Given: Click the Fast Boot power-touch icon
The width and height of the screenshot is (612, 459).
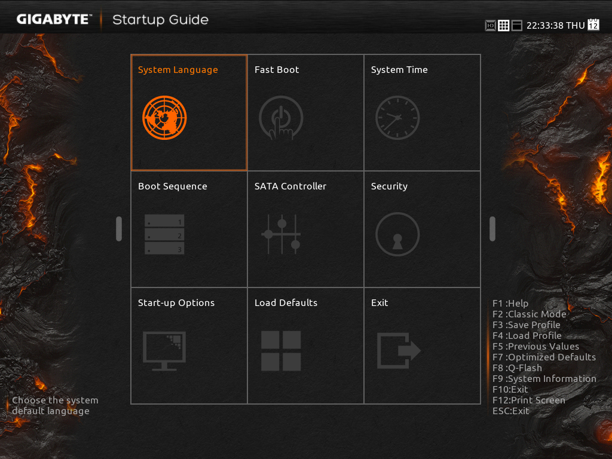Looking at the screenshot, I should 281,118.
